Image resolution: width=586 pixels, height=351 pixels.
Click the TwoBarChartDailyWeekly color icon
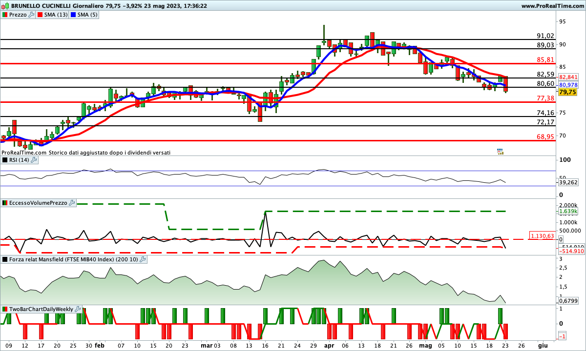pyautogui.click(x=5, y=309)
